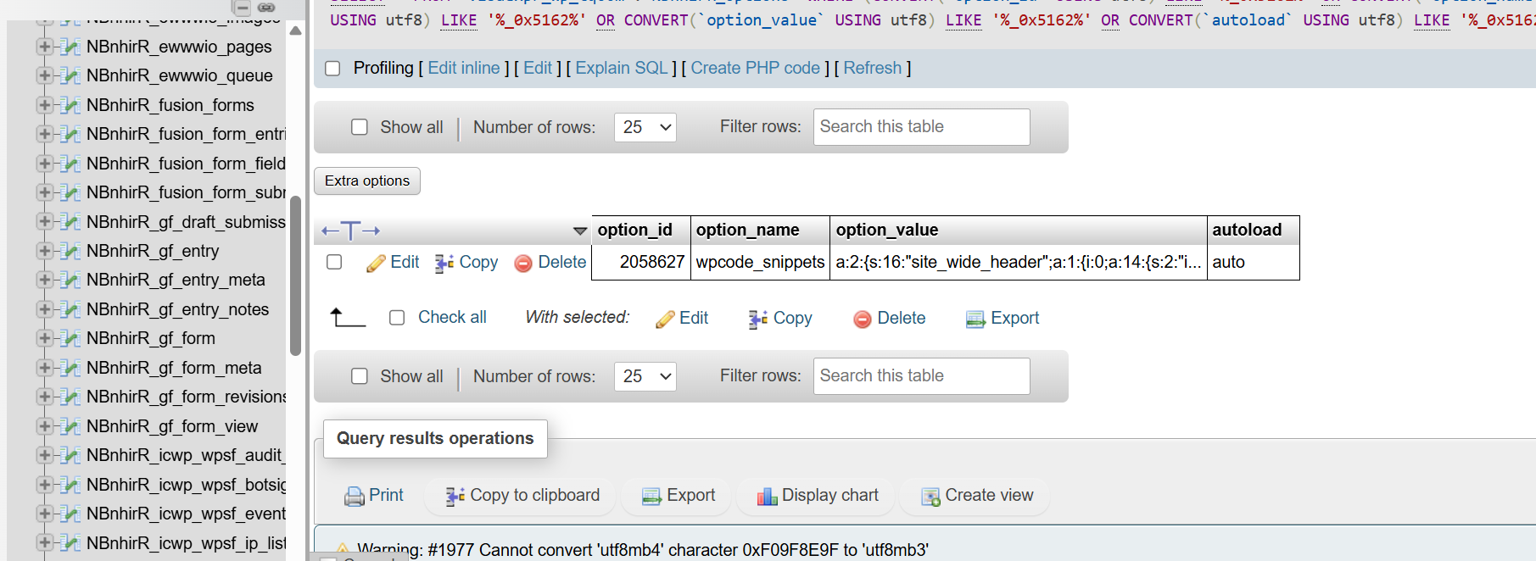Click the Create PHP code link
The width and height of the screenshot is (1536, 561).
(755, 68)
